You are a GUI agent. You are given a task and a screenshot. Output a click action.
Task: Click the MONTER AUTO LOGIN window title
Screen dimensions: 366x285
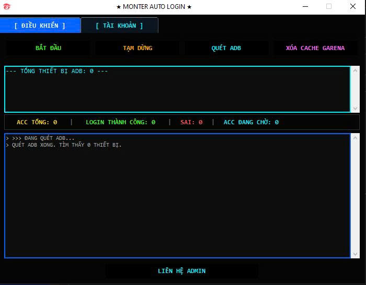point(154,7)
